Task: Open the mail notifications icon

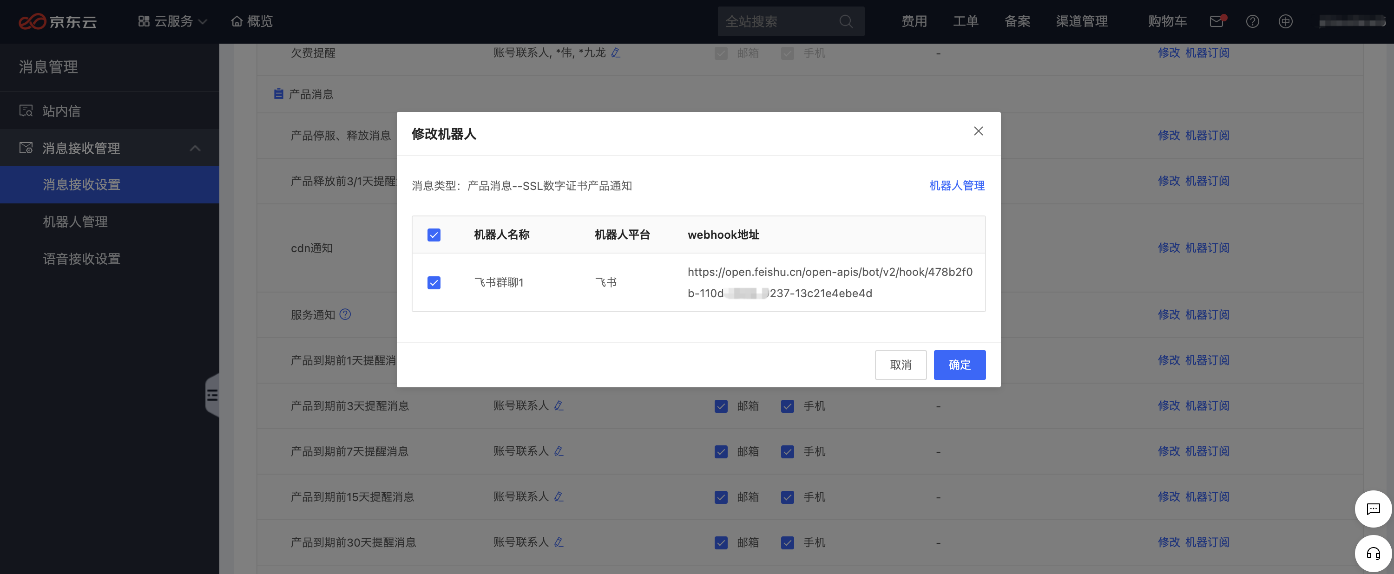Action: [1217, 22]
